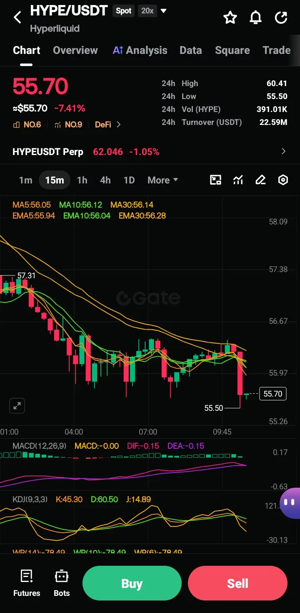Open chart settings hexagon icon
Viewport: 300px width, 613px height.
pyautogui.click(x=283, y=180)
